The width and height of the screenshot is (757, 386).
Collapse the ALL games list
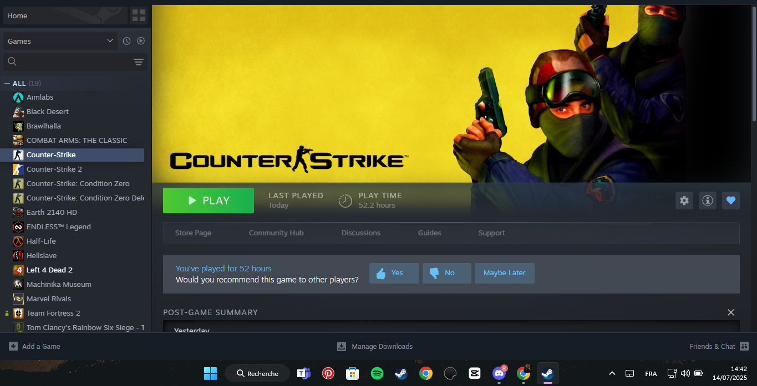7,84
